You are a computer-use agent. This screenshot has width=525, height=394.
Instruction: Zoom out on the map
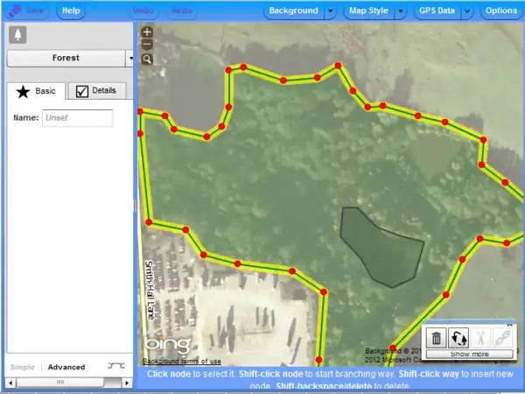point(146,45)
